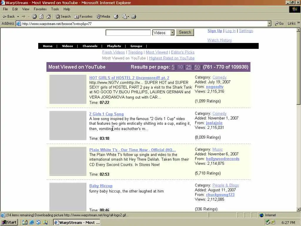The image size is (301, 226).
Task: Click WarpStream taskbar window button
Action: click(x=77, y=222)
